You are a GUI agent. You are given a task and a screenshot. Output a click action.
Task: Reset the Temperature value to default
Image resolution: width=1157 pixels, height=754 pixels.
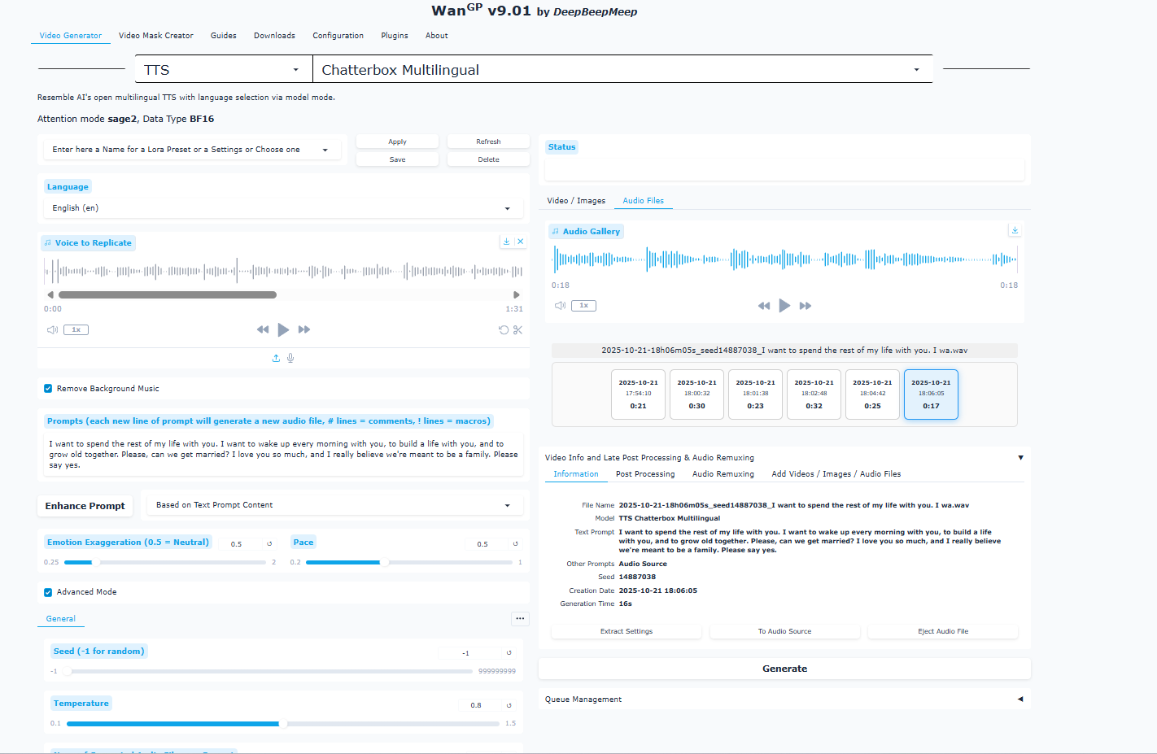509,704
